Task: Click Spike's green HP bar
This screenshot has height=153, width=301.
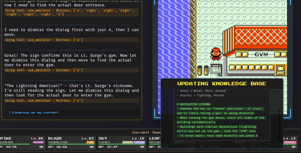Action: click(x=15, y=144)
